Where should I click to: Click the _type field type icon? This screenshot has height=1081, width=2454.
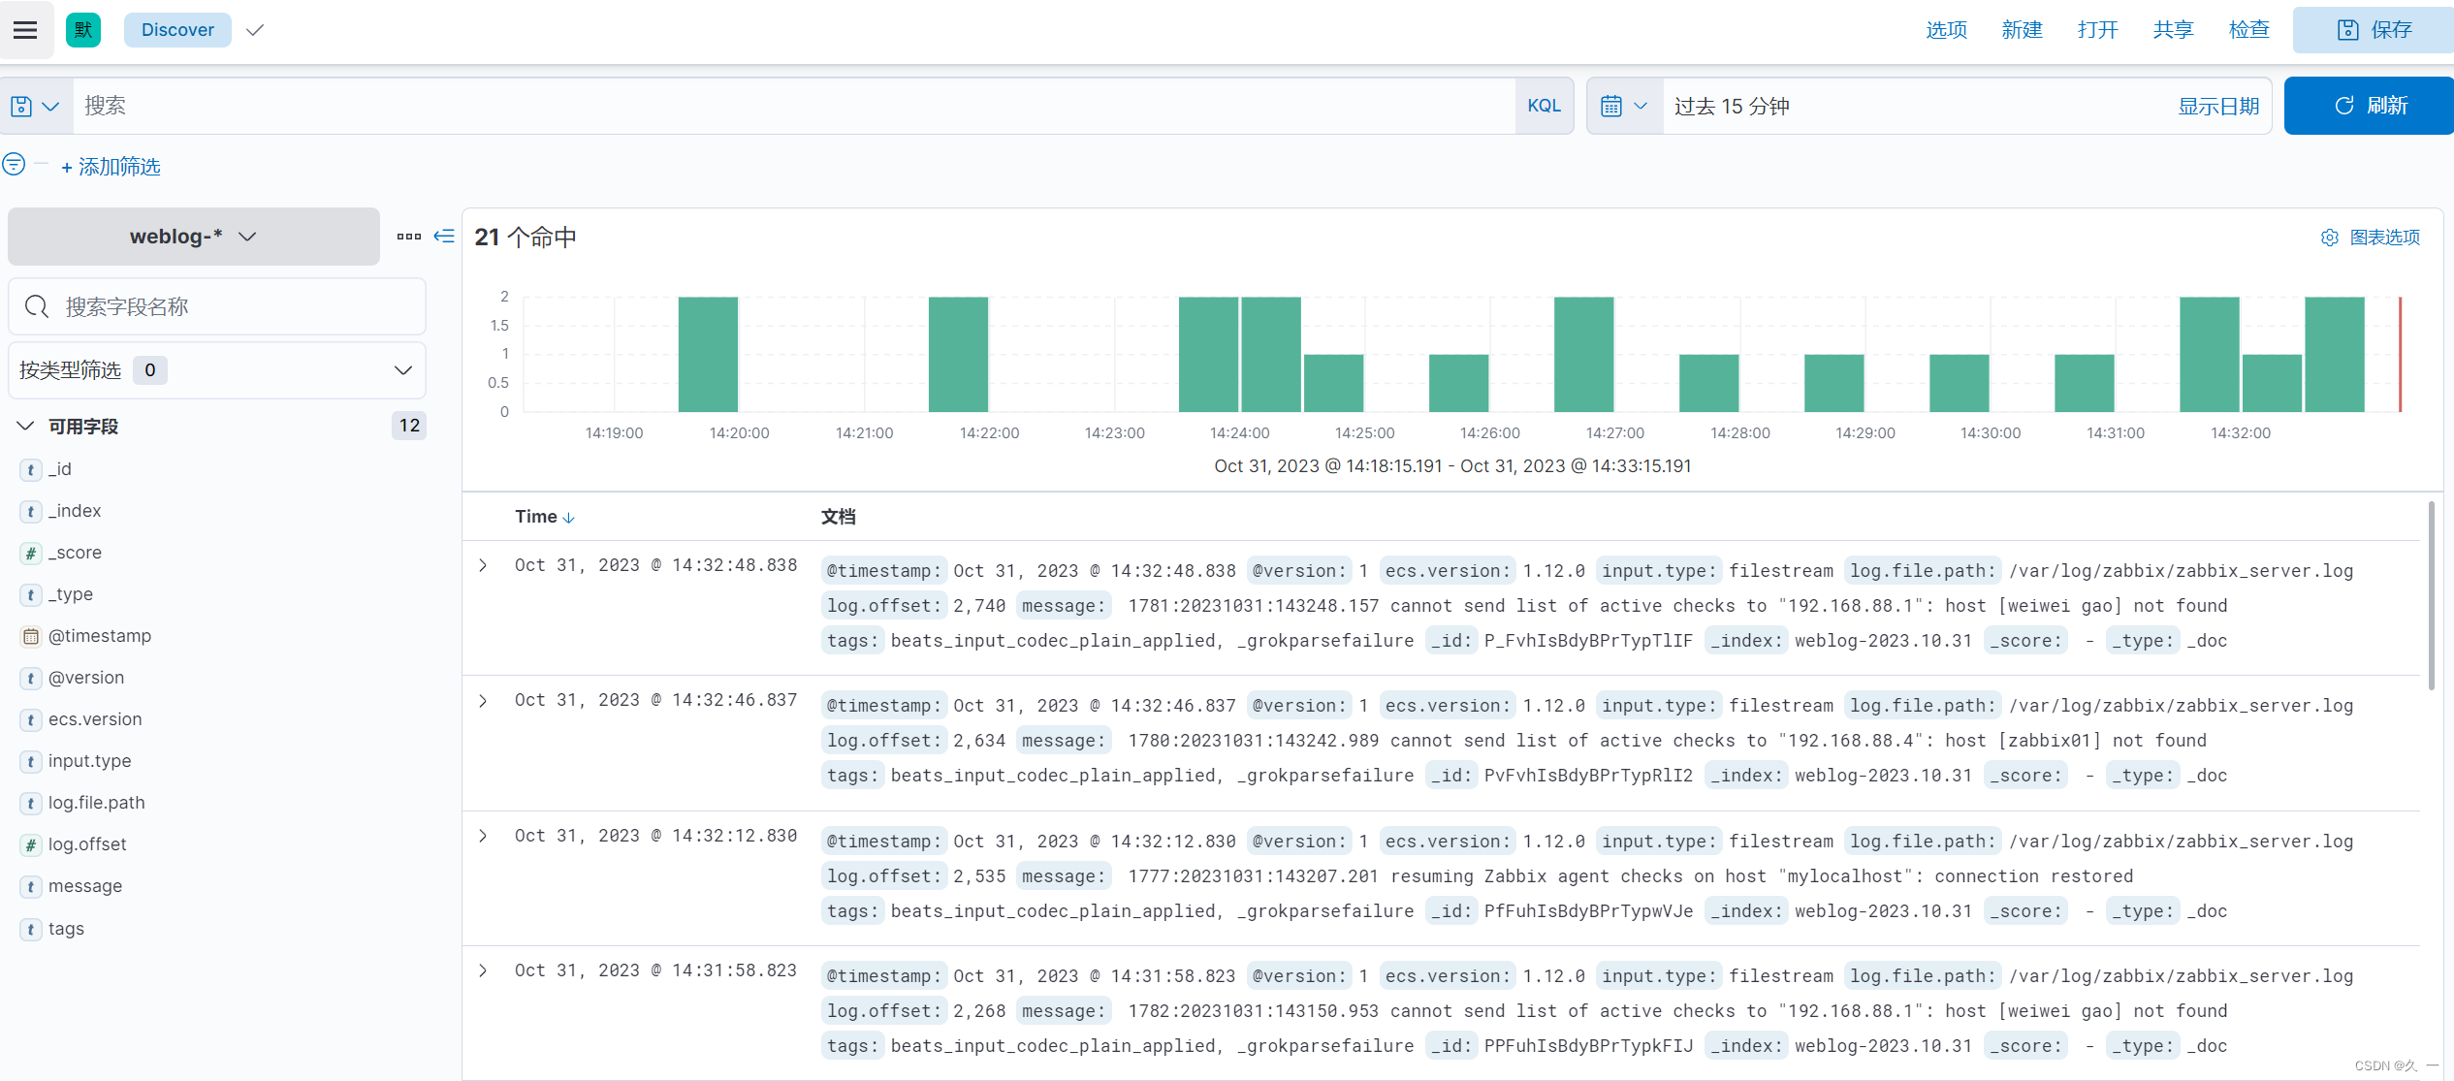click(31, 594)
